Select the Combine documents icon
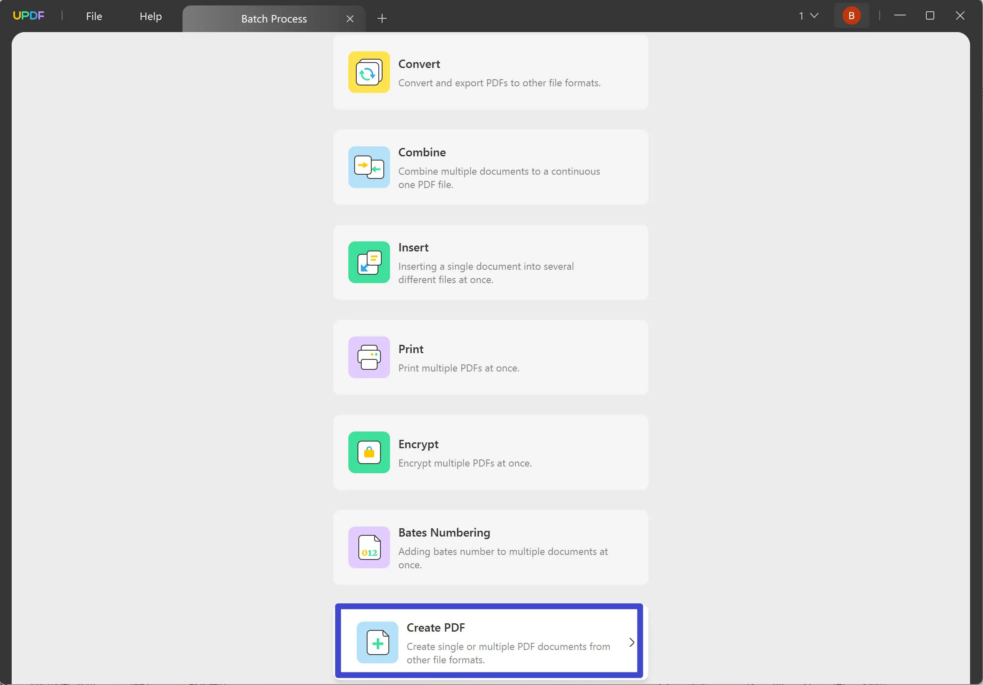 (369, 167)
